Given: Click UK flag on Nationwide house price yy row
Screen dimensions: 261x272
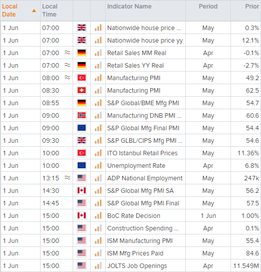Looking at the screenshot, I should [x=82, y=40].
